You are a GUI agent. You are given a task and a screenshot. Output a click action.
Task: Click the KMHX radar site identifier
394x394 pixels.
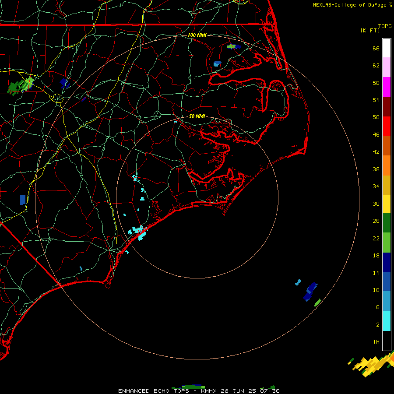point(209,391)
